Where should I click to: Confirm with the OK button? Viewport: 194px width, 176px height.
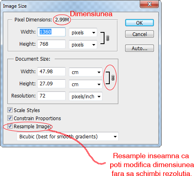[139, 23]
